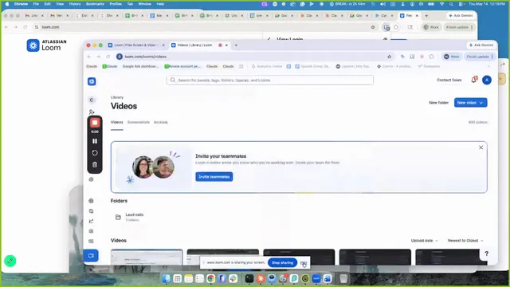The image size is (510, 287).
Task: Open the History menu in the menu bar
Action: (75, 4)
